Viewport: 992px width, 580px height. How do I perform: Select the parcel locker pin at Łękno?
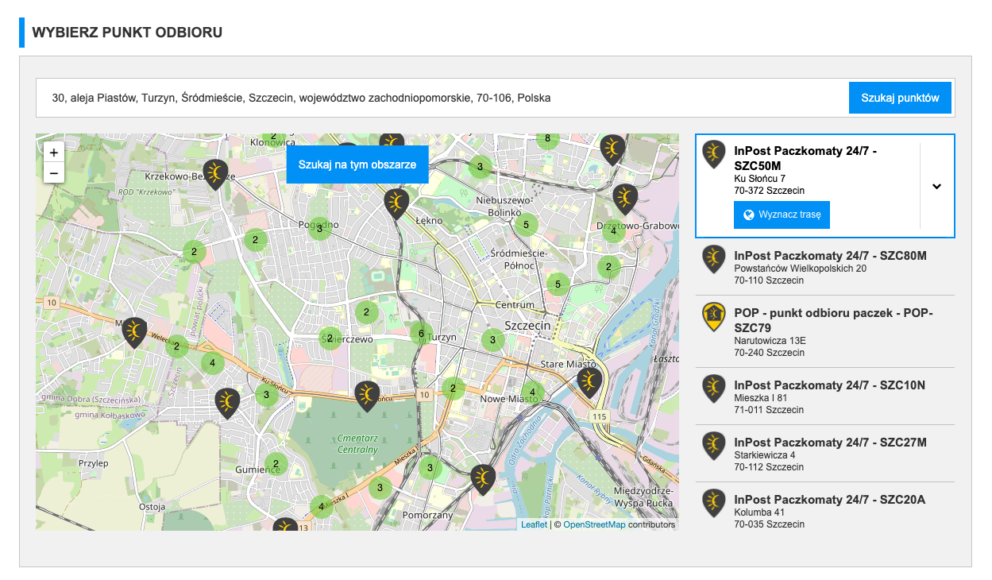pos(396,203)
